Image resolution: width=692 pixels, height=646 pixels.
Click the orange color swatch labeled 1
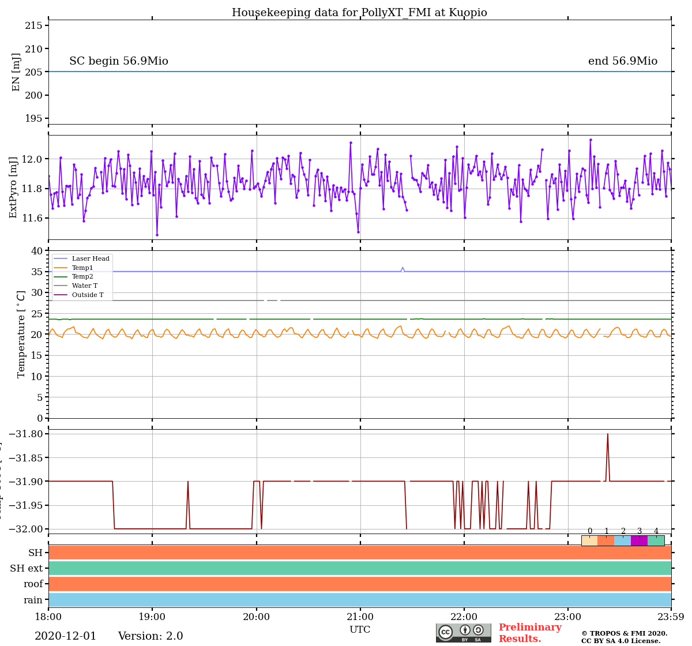[606, 540]
